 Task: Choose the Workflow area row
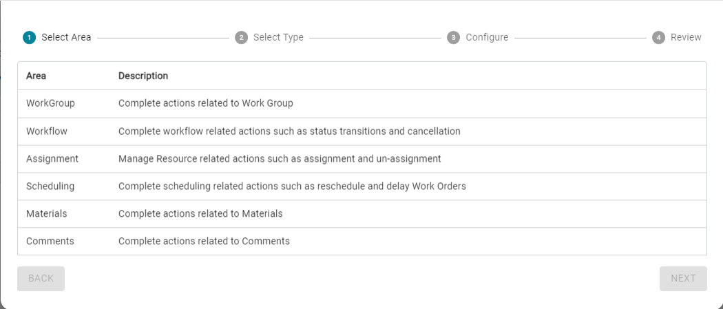pyautogui.click(x=47, y=131)
